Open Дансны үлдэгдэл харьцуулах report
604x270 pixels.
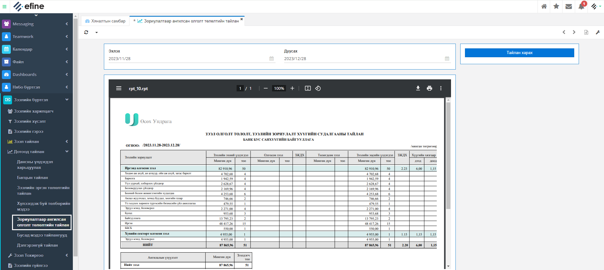[x=35, y=164]
